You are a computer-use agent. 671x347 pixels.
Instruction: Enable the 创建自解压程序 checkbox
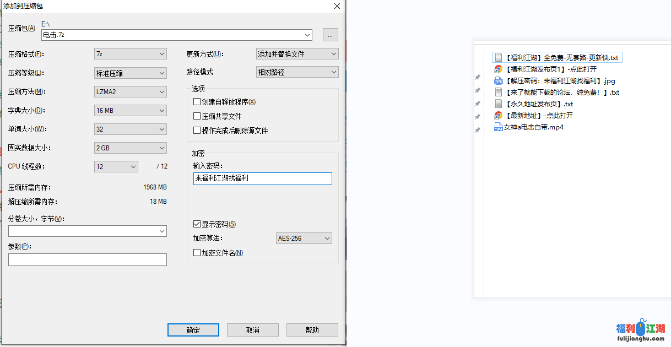click(196, 102)
